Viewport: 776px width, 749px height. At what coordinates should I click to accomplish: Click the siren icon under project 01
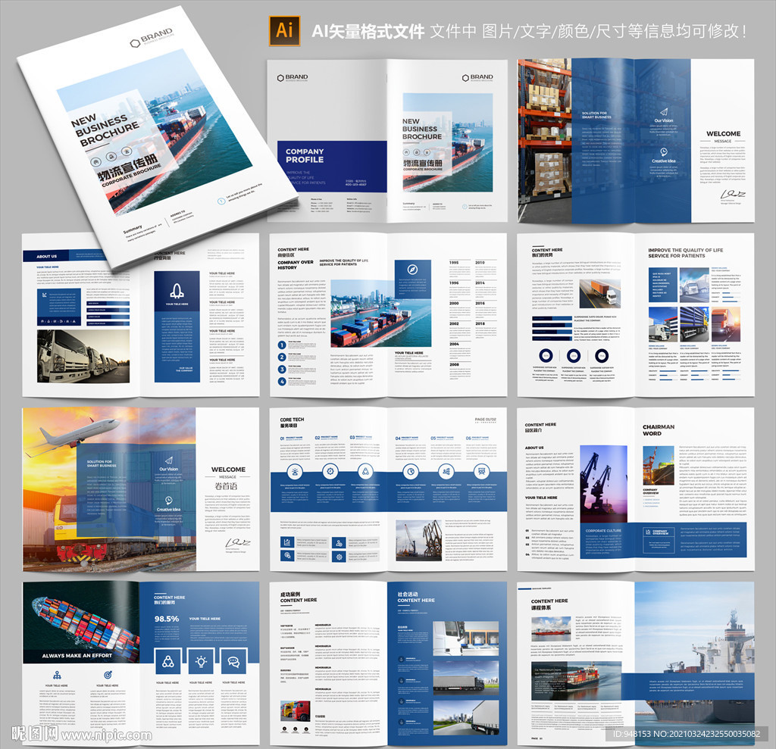point(295,472)
